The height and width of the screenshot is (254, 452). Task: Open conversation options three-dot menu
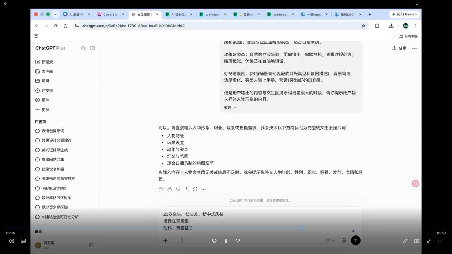pos(414,48)
